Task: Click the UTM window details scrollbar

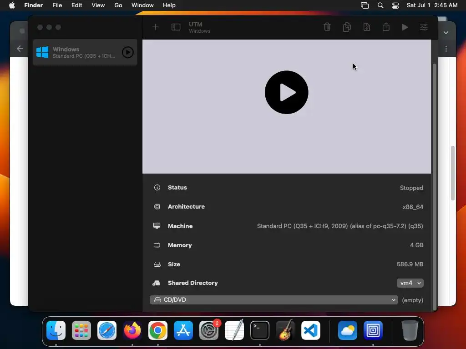Action: click(435, 187)
